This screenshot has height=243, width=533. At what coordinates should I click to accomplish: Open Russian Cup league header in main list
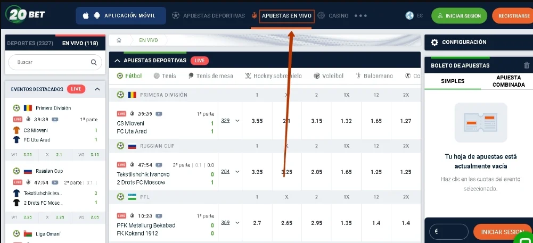(157, 146)
